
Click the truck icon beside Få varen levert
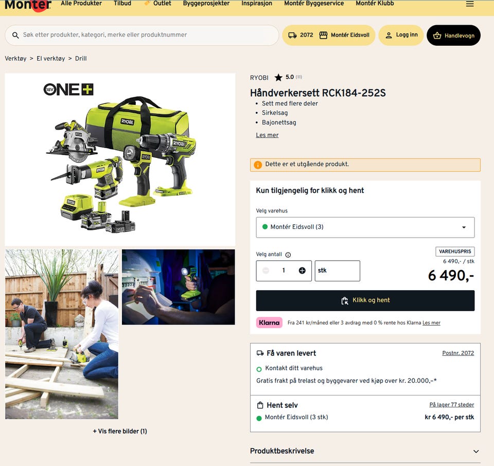click(x=260, y=353)
